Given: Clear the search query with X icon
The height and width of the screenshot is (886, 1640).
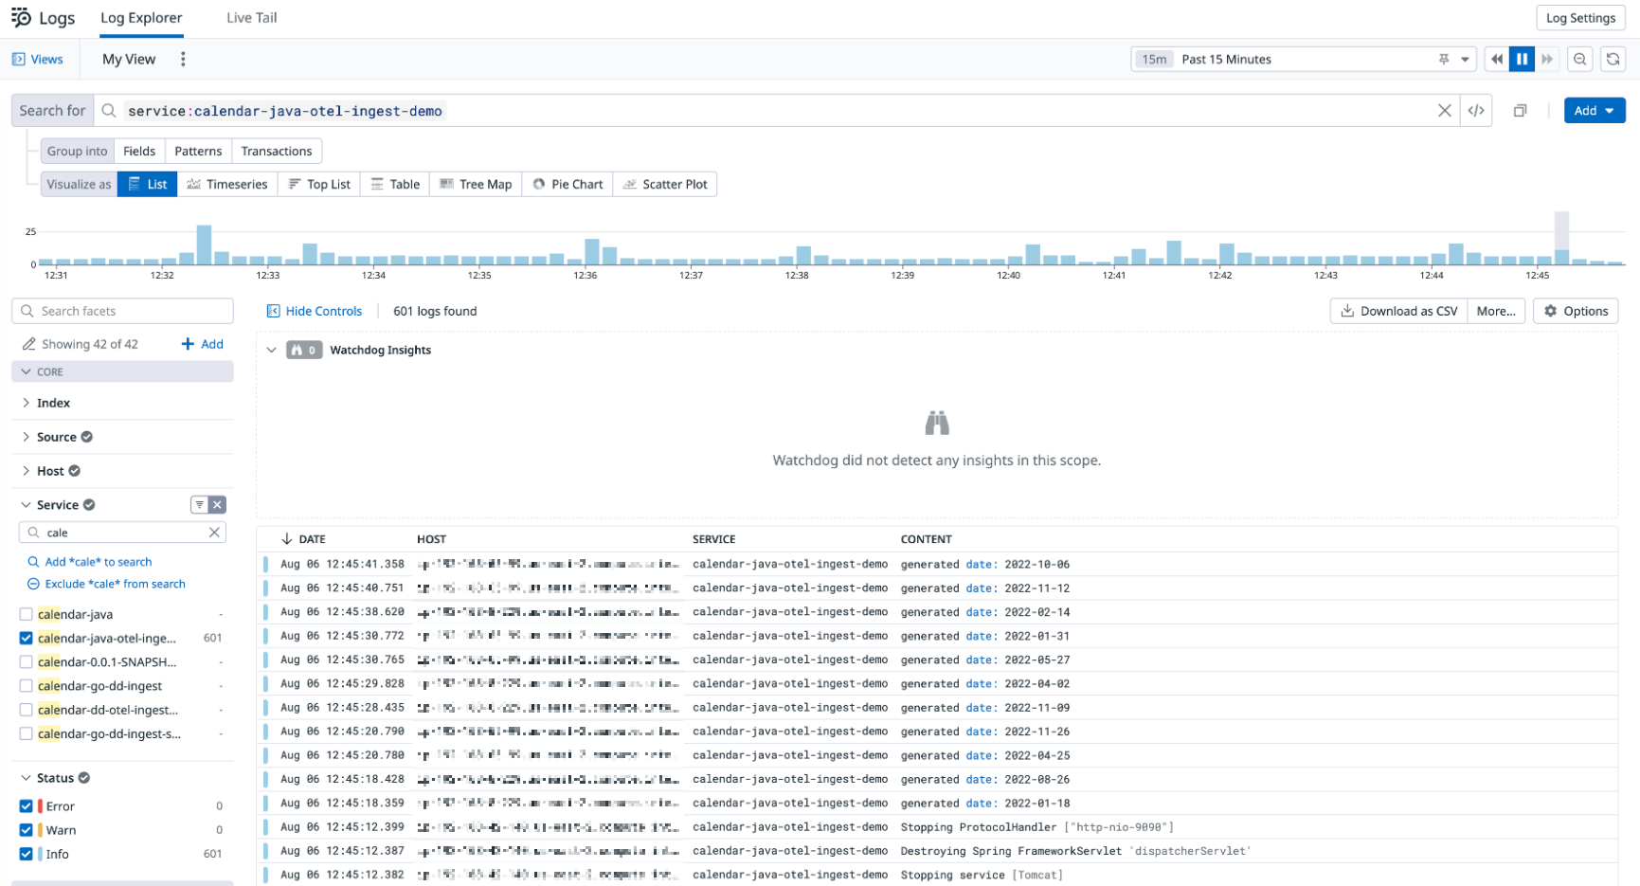Looking at the screenshot, I should coord(1444,111).
